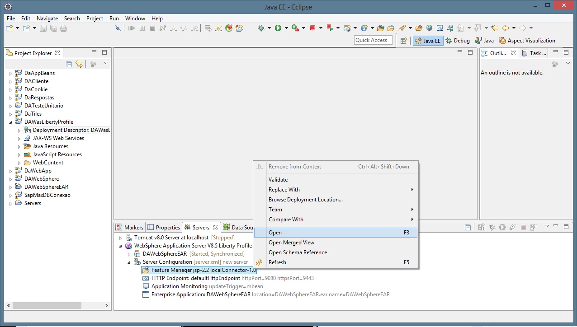
Task: Select Open Merged View menu entry
Action: 291,243
